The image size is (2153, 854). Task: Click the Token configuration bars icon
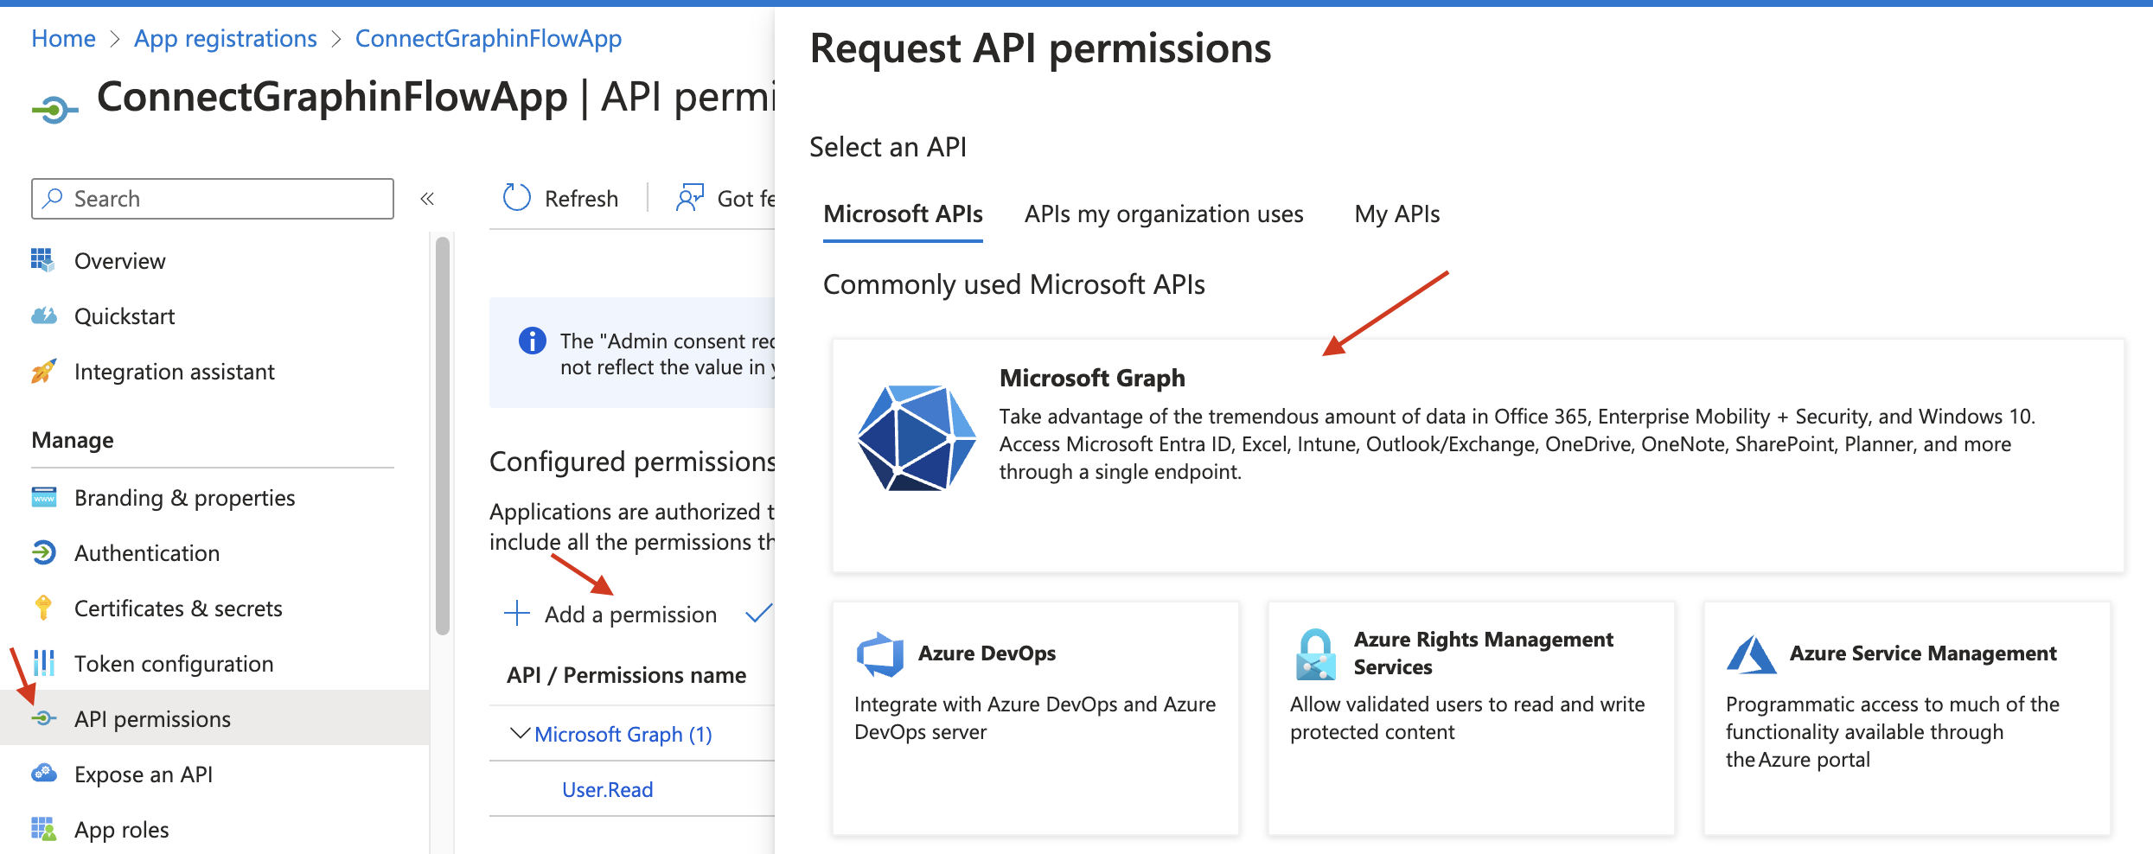tap(43, 663)
